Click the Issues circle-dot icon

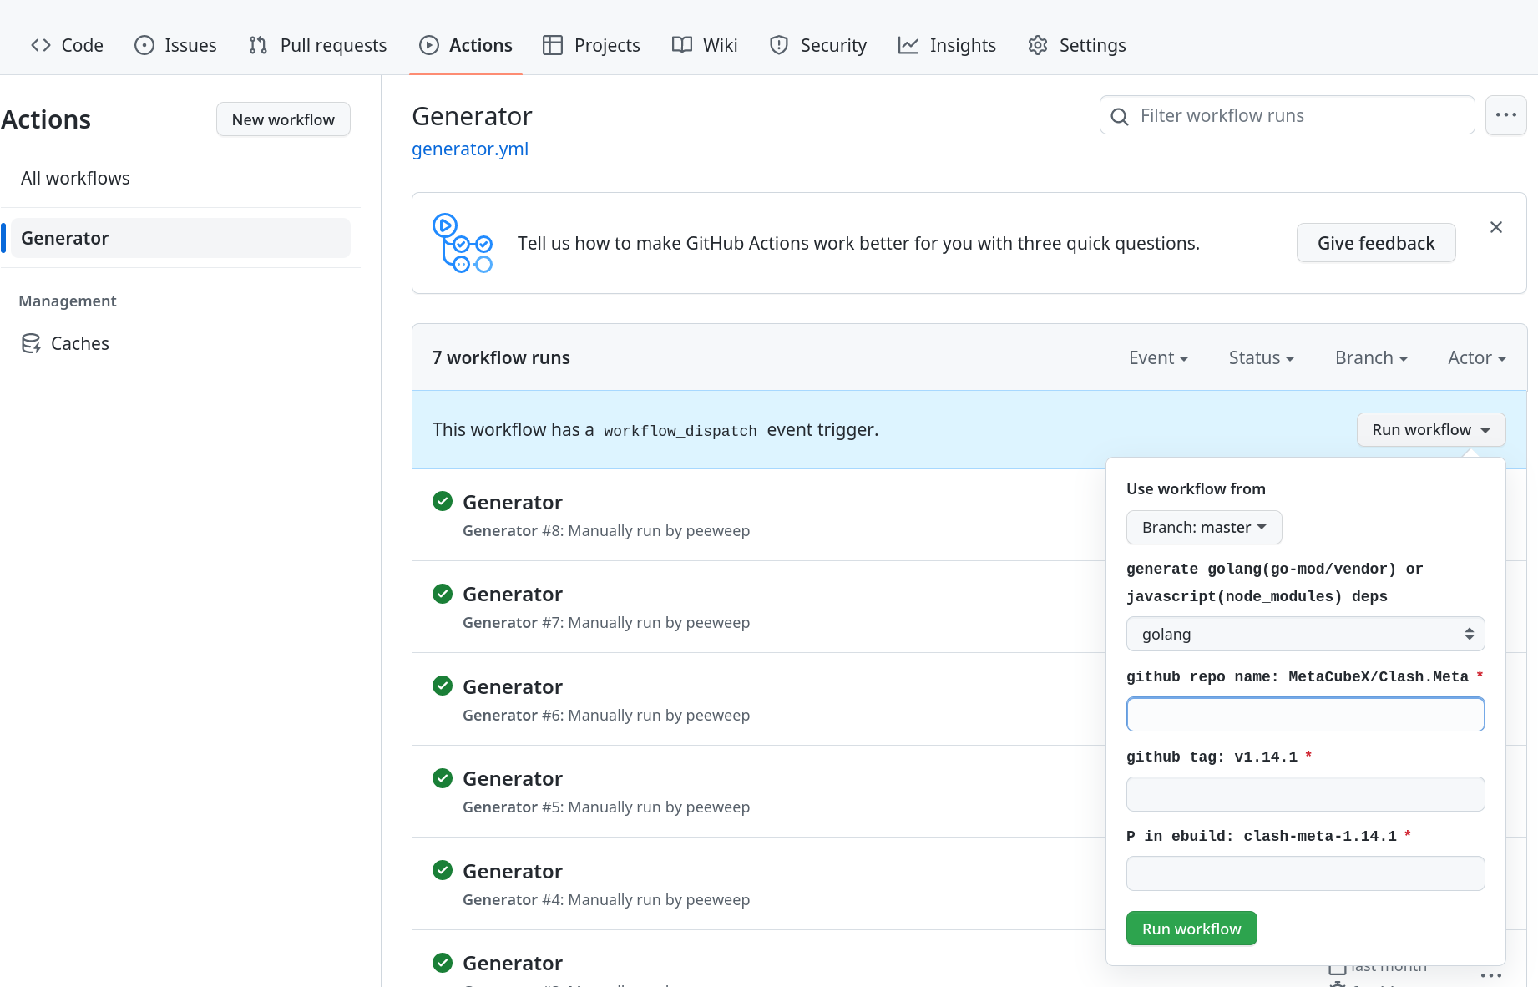pyautogui.click(x=144, y=45)
